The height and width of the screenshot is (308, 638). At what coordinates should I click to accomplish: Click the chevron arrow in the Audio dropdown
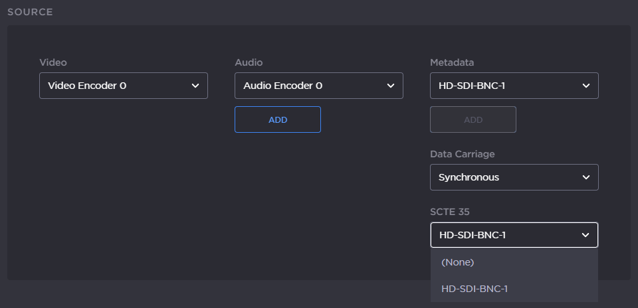[x=391, y=86]
